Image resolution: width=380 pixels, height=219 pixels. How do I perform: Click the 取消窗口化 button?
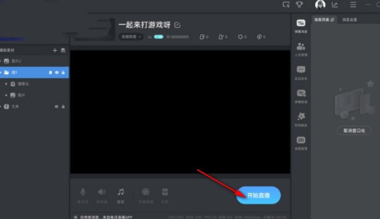coord(354,130)
